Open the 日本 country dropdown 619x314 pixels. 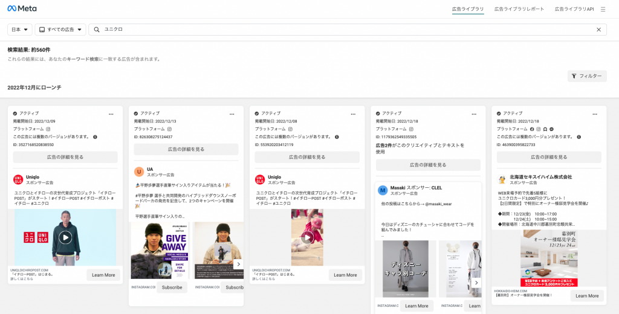point(20,30)
